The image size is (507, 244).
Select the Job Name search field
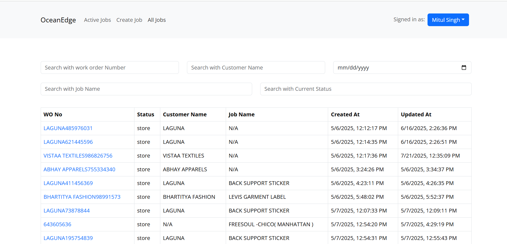146,89
